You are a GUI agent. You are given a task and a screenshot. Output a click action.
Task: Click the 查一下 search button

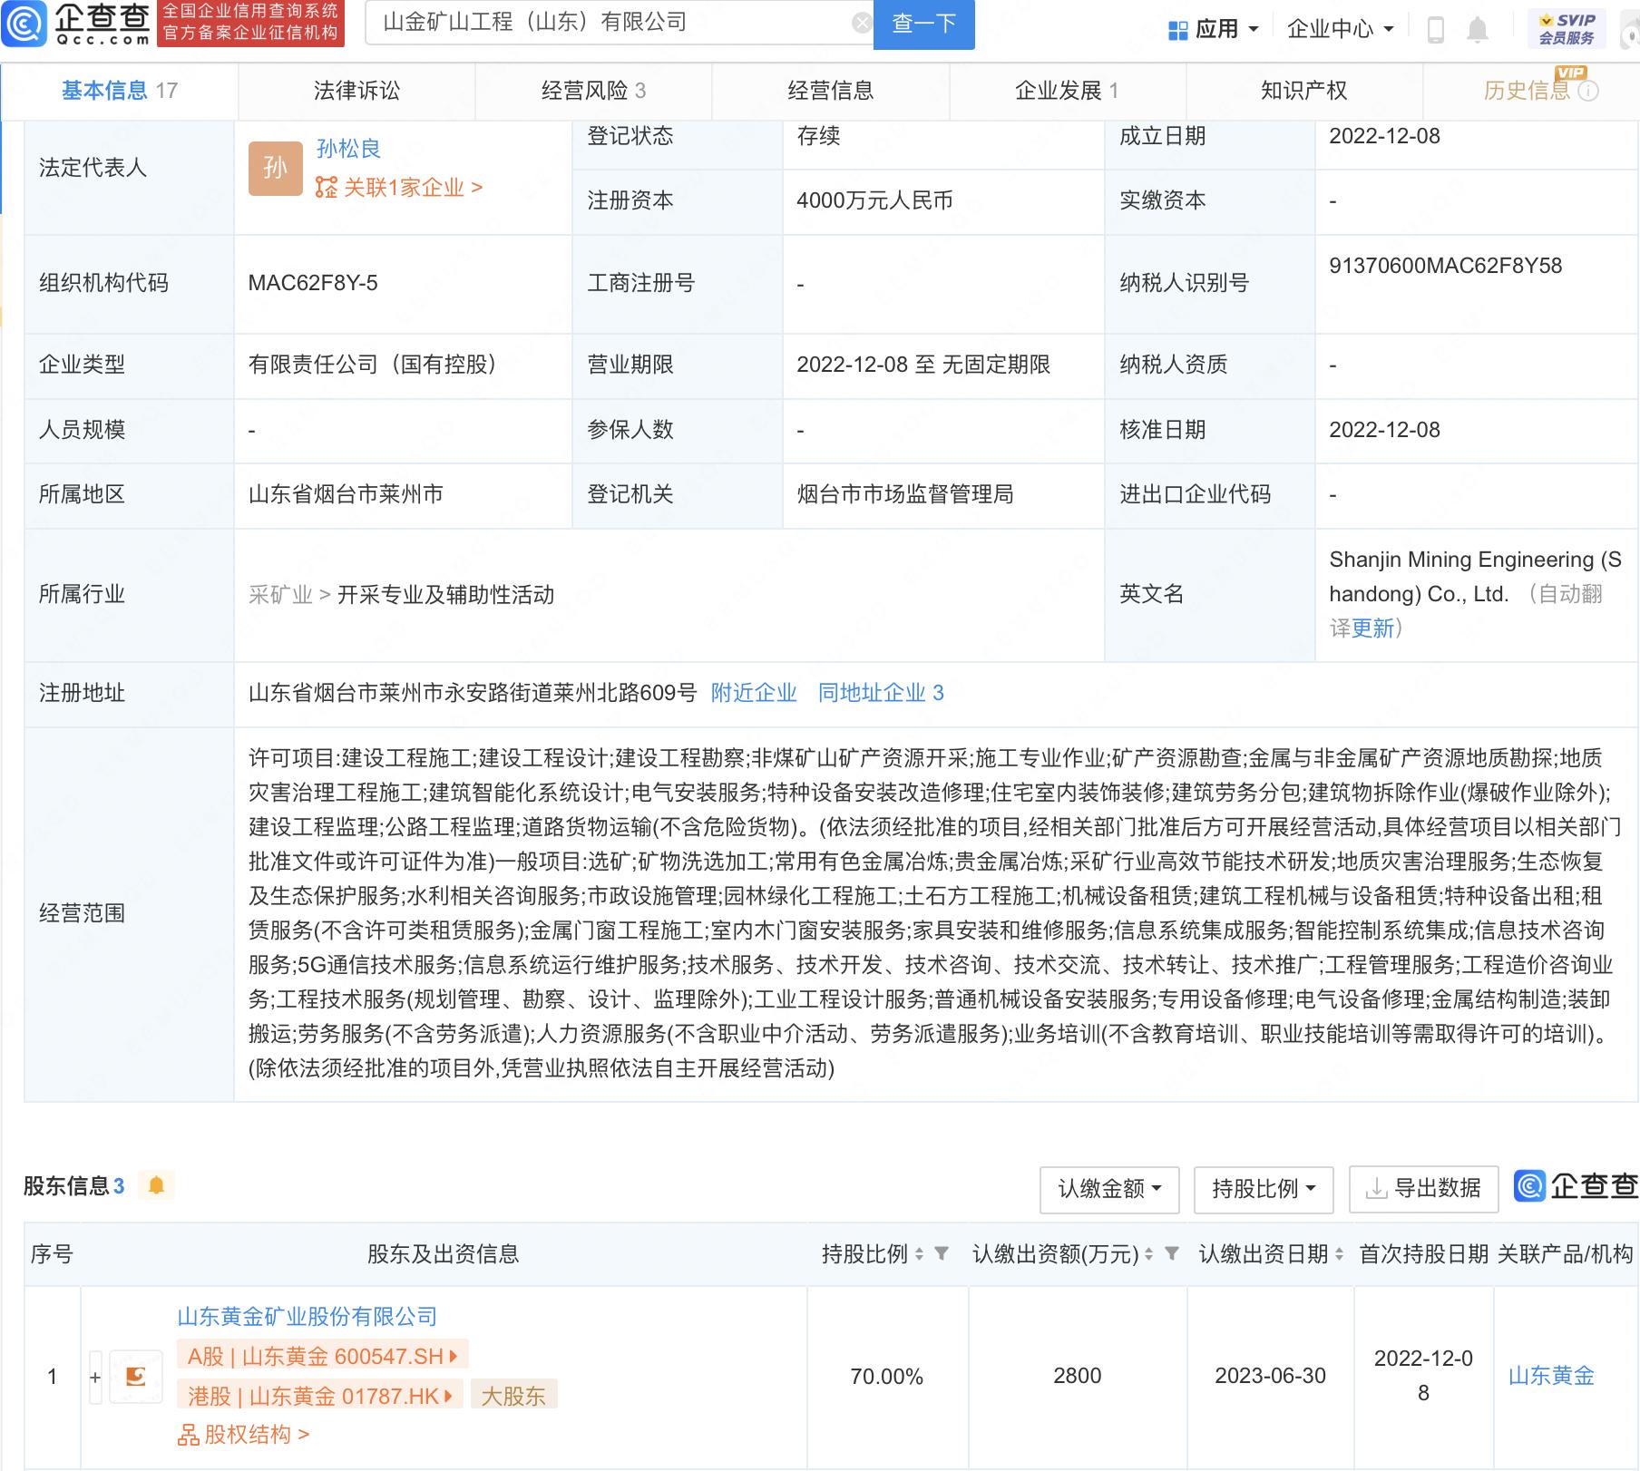[x=923, y=24]
